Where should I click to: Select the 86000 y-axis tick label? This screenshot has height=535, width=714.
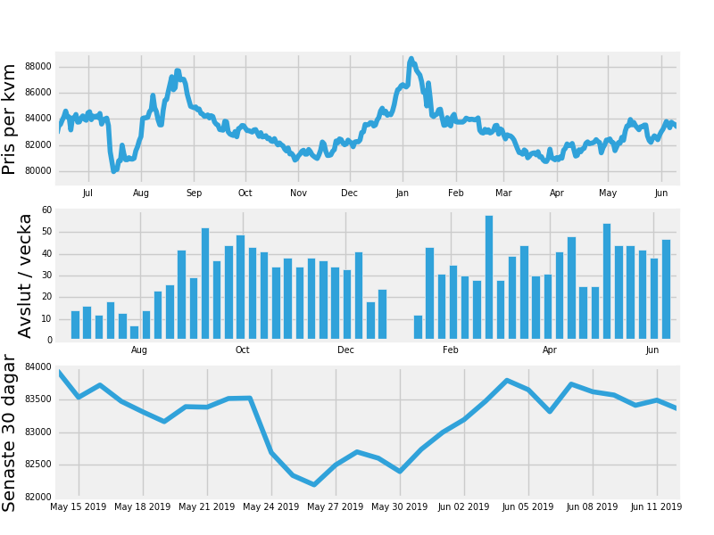click(x=38, y=93)
